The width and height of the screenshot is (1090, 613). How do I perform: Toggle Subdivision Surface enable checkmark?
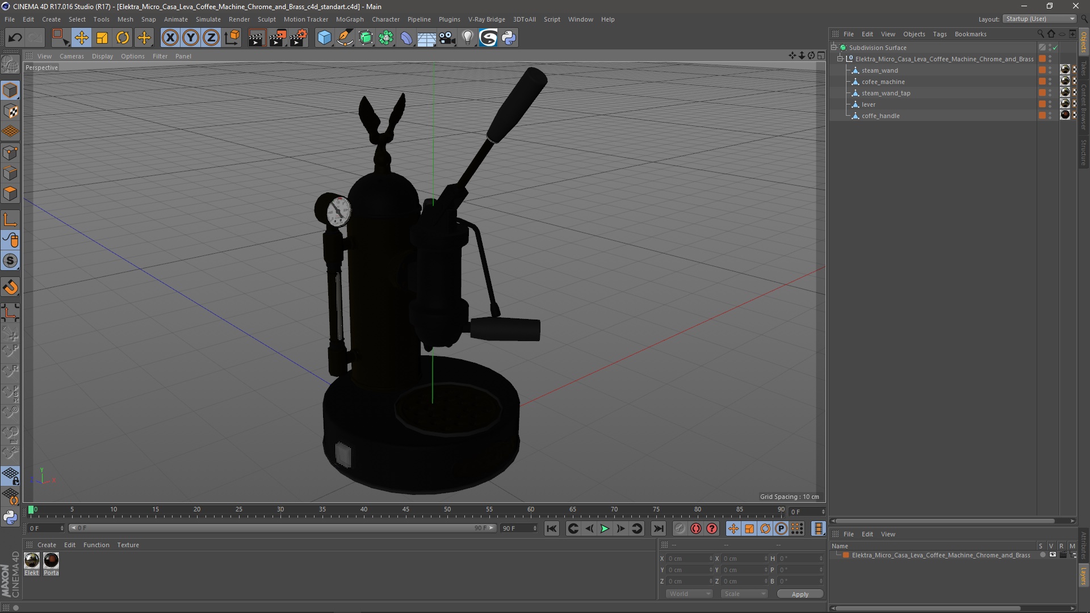tap(1055, 48)
